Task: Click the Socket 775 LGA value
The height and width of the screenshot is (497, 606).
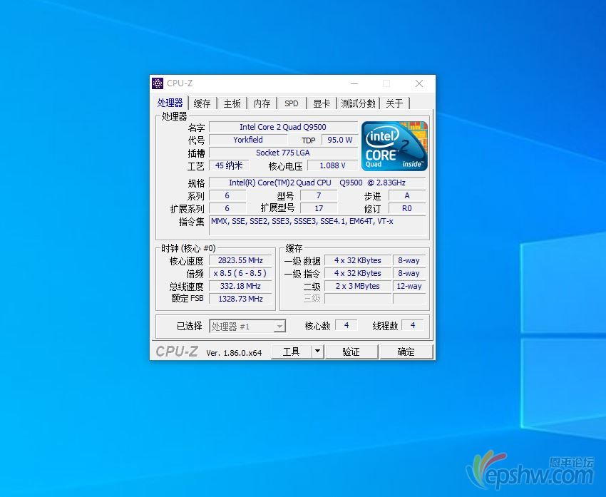Action: 283,153
